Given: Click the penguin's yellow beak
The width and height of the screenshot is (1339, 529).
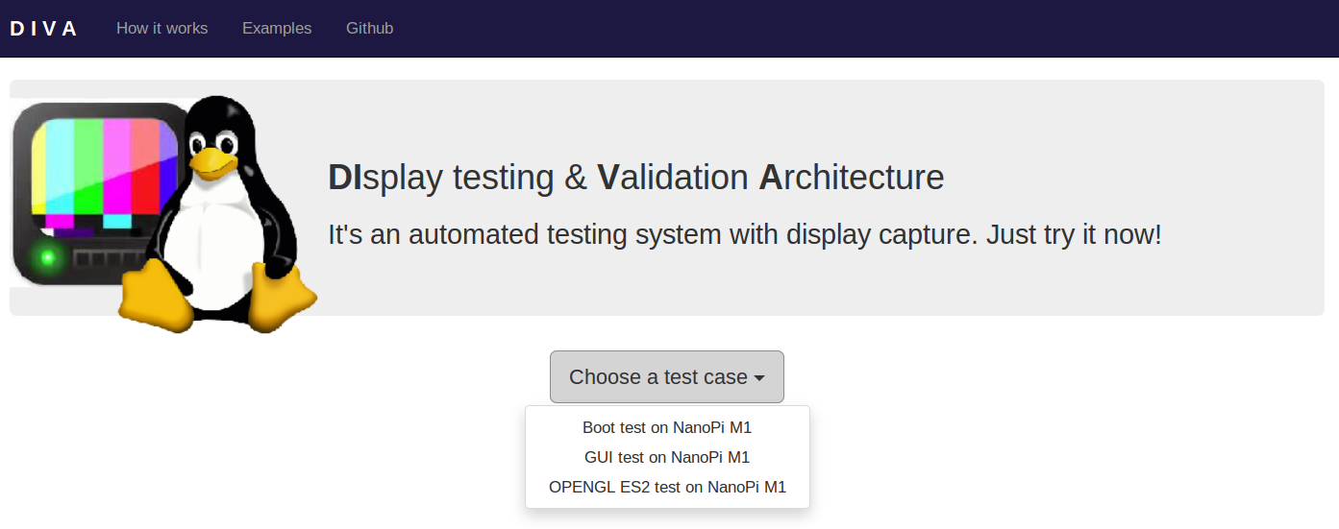Looking at the screenshot, I should click(x=211, y=163).
